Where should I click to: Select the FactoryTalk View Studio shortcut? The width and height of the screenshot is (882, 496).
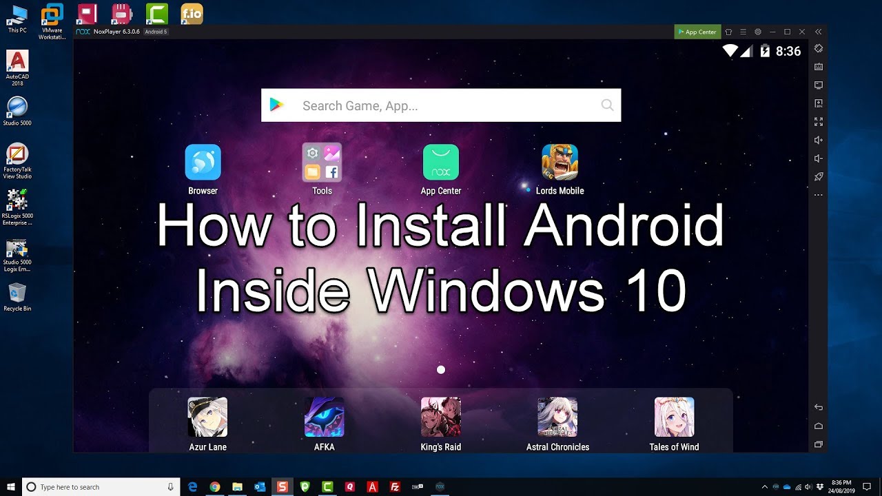(17, 161)
